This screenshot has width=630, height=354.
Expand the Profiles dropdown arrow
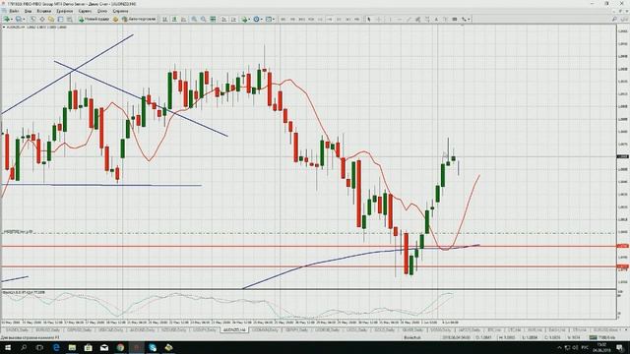(x=24, y=19)
